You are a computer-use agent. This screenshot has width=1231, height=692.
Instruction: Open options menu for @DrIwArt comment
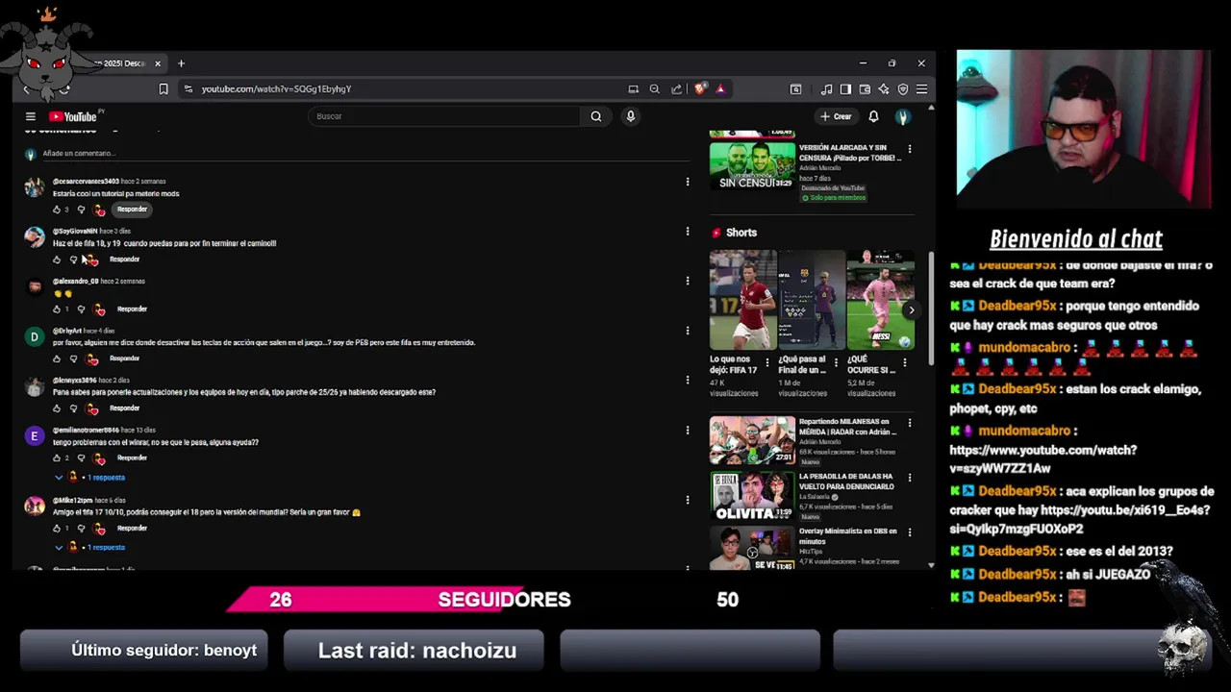pos(687,331)
